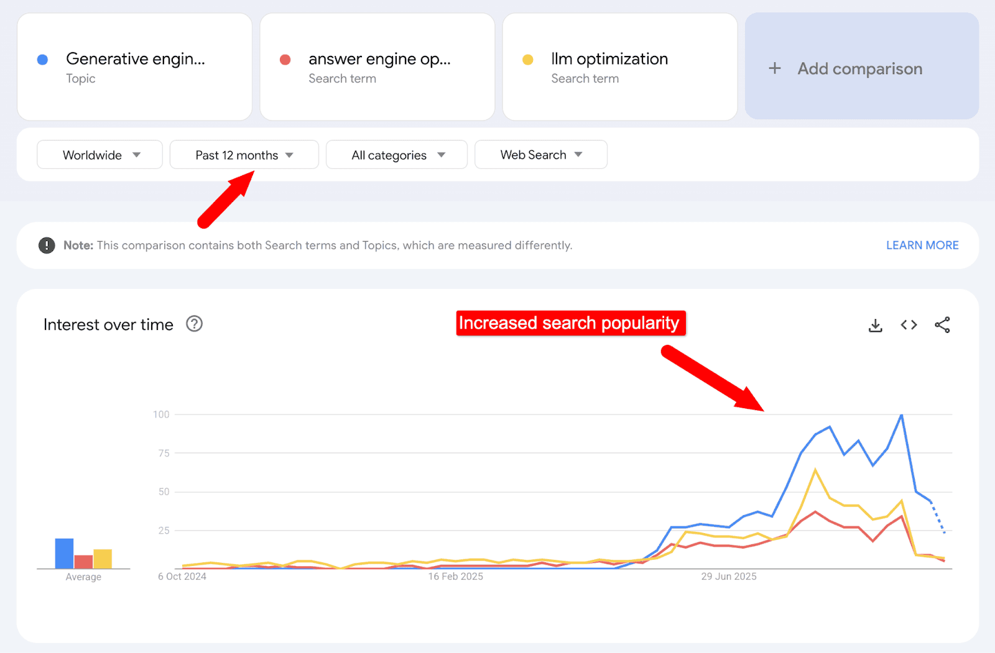Open the Worldwide region dropdown
Screen dimensions: 995x653
point(100,155)
